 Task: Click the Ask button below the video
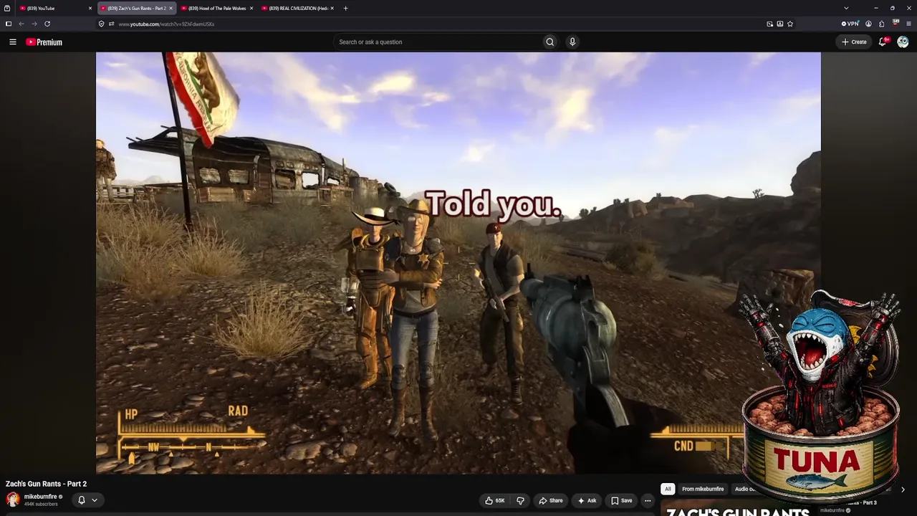(587, 500)
